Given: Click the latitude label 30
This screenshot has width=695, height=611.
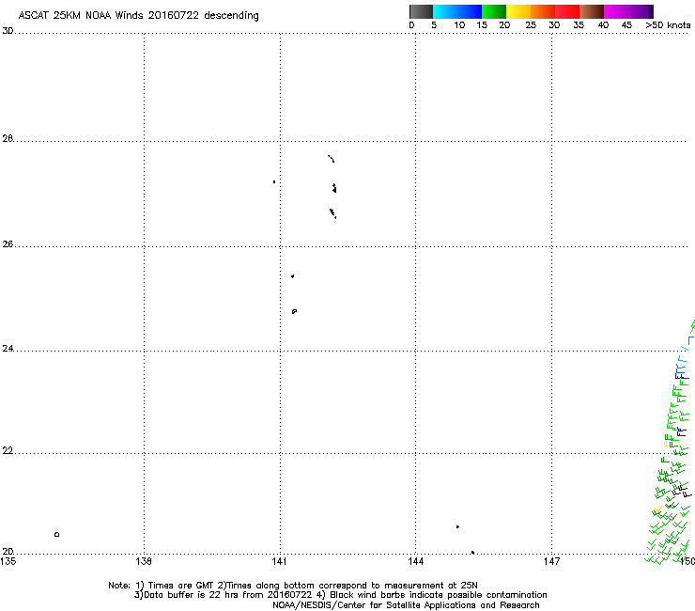Looking at the screenshot, I should (8, 31).
